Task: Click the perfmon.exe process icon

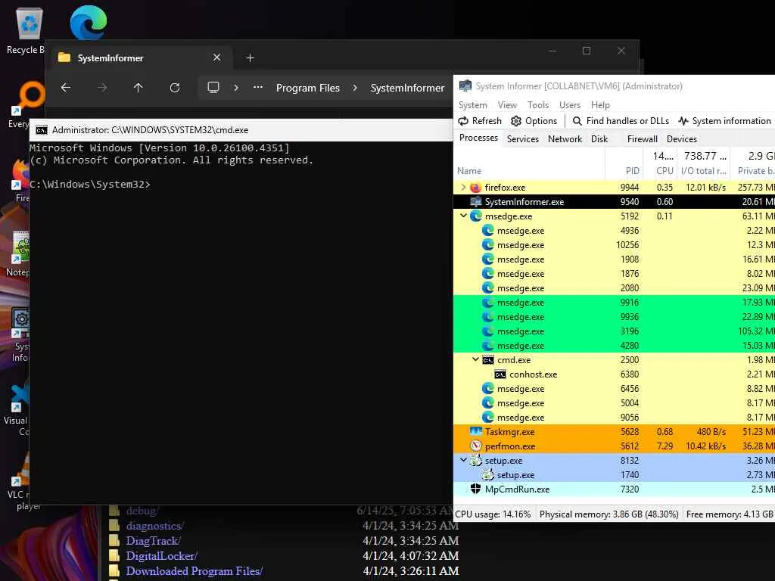Action: [x=475, y=446]
